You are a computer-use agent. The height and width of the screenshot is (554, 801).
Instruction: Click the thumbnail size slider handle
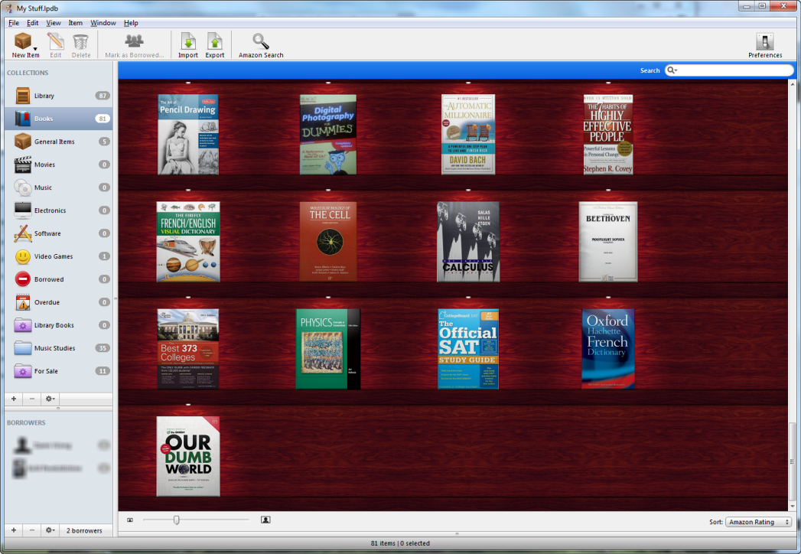tap(176, 520)
